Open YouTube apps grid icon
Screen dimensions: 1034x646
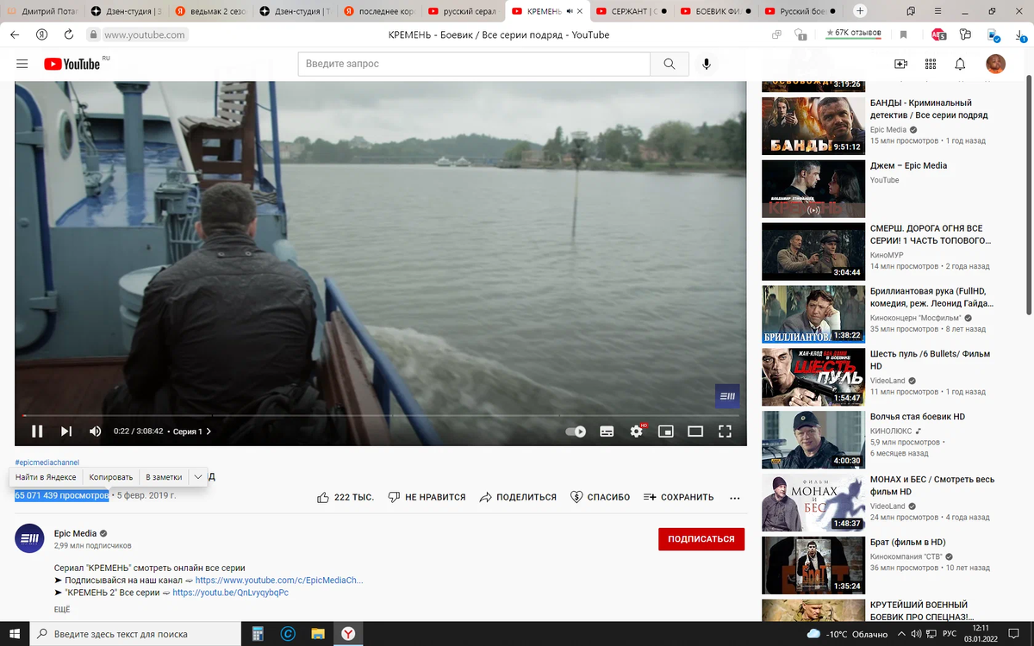point(931,64)
